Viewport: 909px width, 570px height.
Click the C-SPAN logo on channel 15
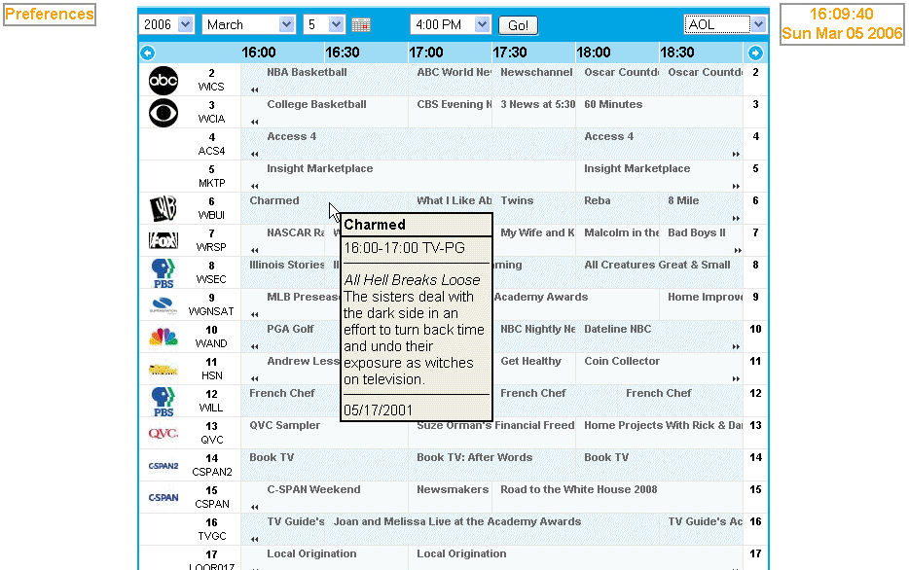(x=164, y=498)
